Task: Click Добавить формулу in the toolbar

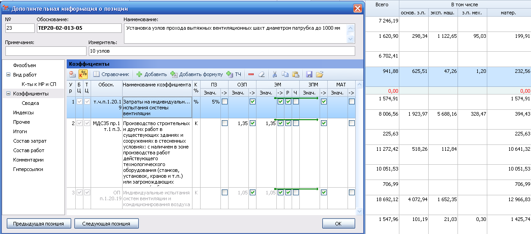Action: click(x=197, y=74)
